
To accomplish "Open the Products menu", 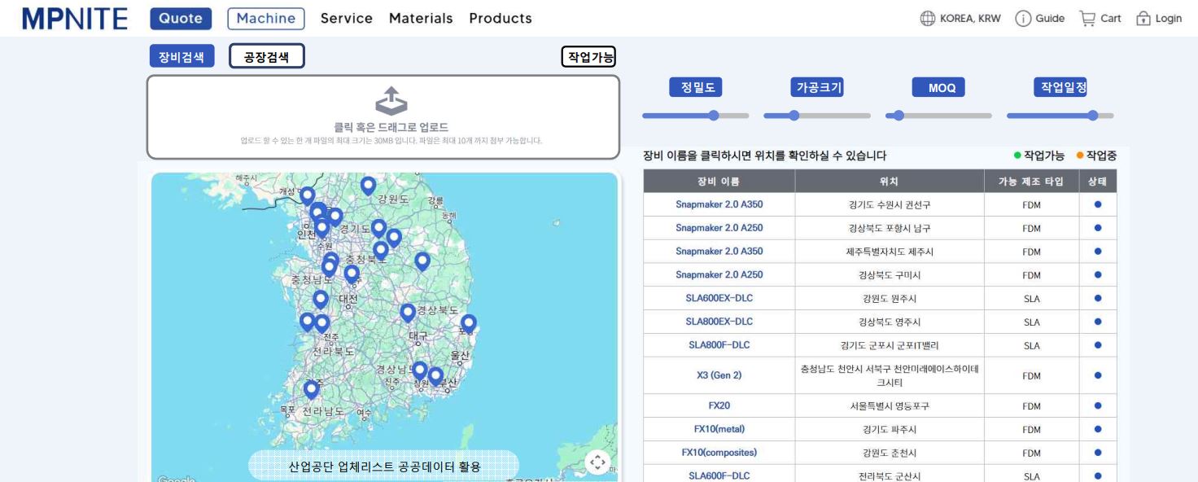I will (x=501, y=18).
